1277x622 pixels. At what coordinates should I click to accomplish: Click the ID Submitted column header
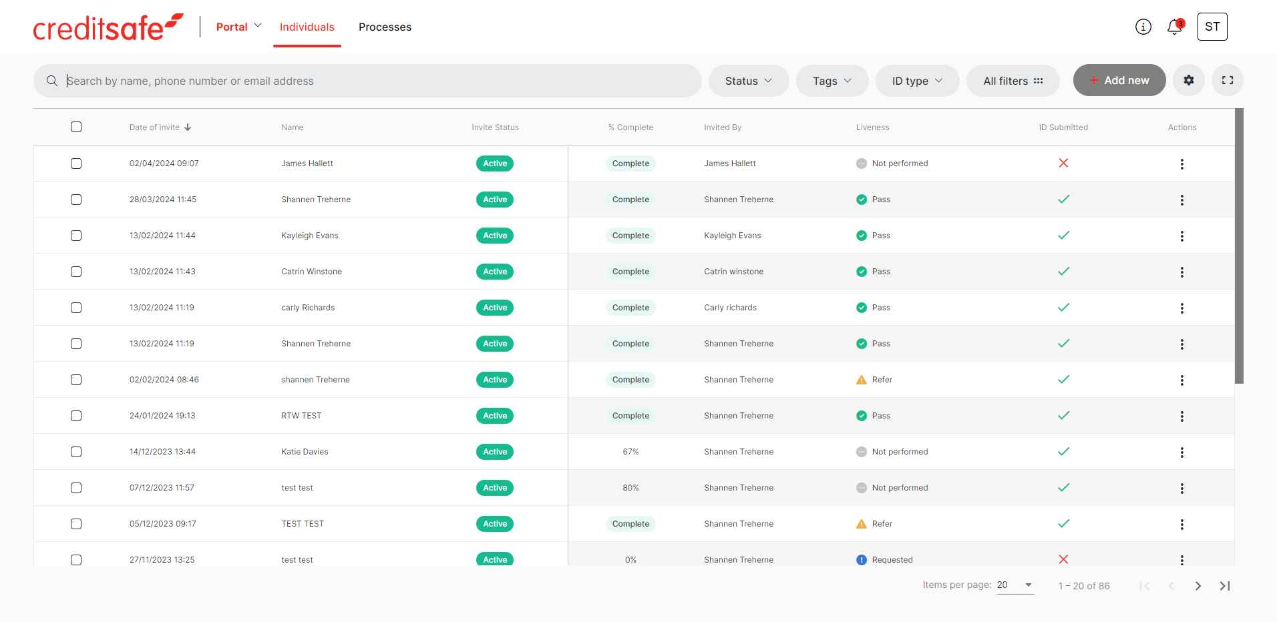click(x=1063, y=127)
